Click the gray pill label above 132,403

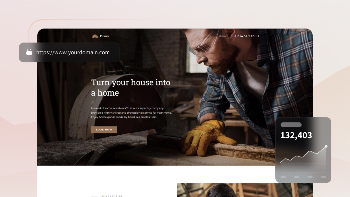pyautogui.click(x=291, y=125)
